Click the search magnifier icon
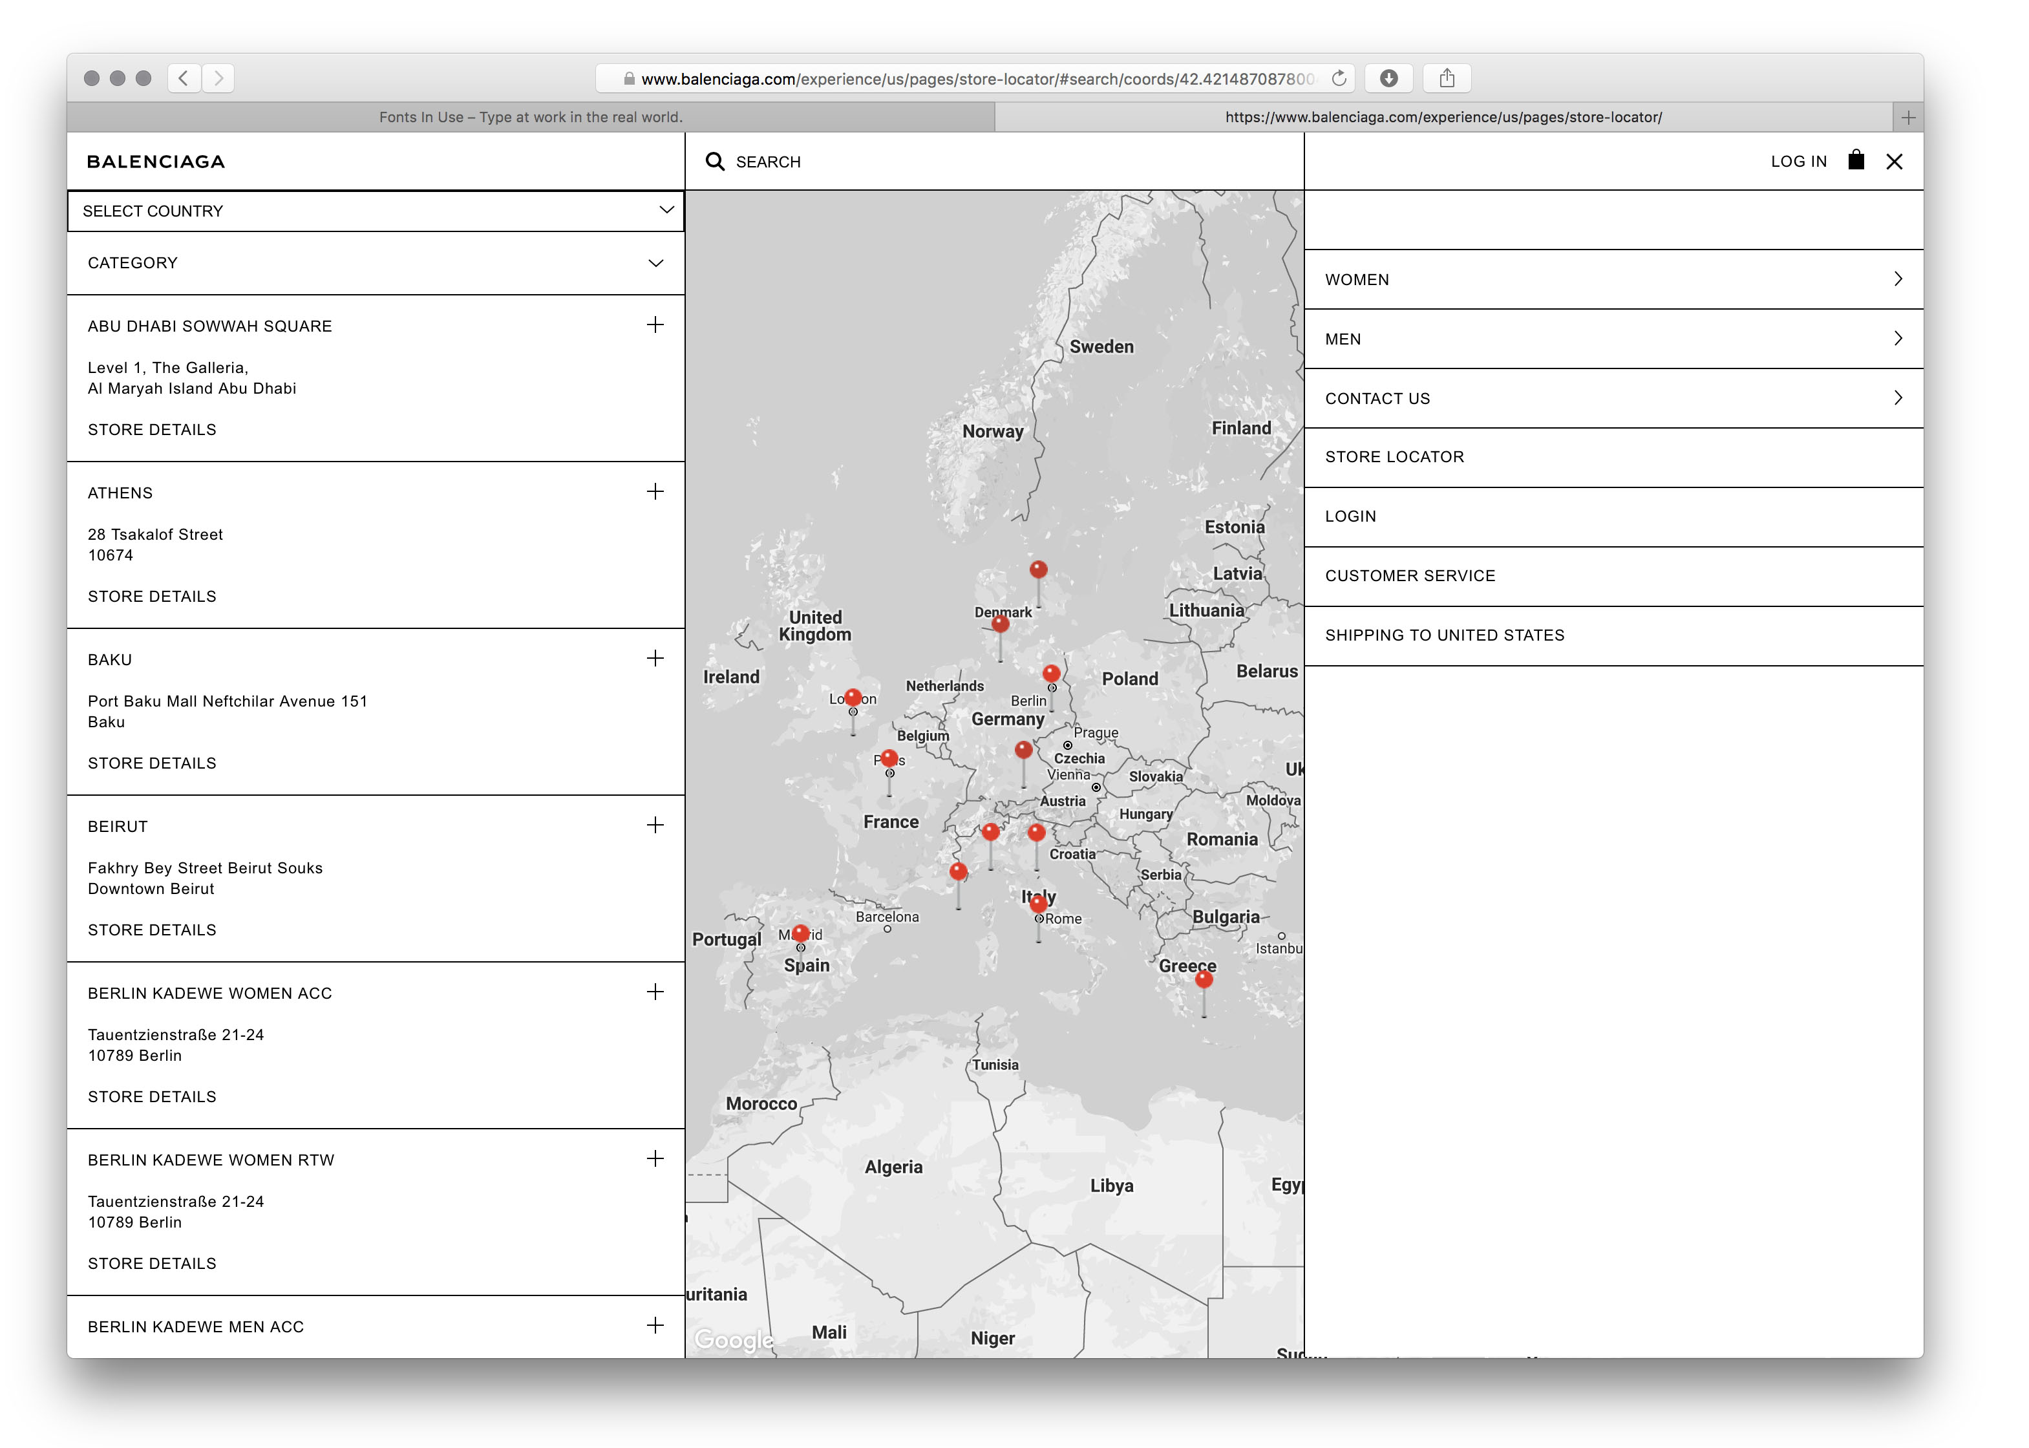 click(x=714, y=162)
